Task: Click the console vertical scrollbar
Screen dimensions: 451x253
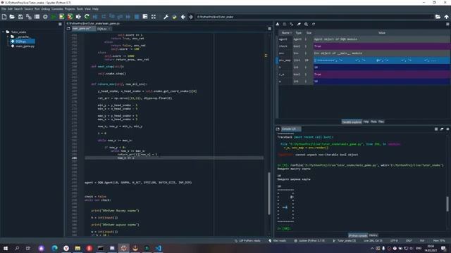Action: click(447, 204)
